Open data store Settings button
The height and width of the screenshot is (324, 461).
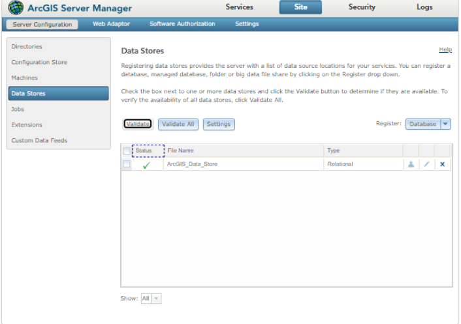[219, 124]
